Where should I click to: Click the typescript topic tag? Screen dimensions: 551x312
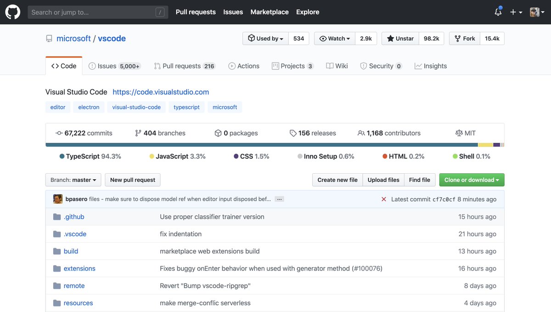coord(186,107)
